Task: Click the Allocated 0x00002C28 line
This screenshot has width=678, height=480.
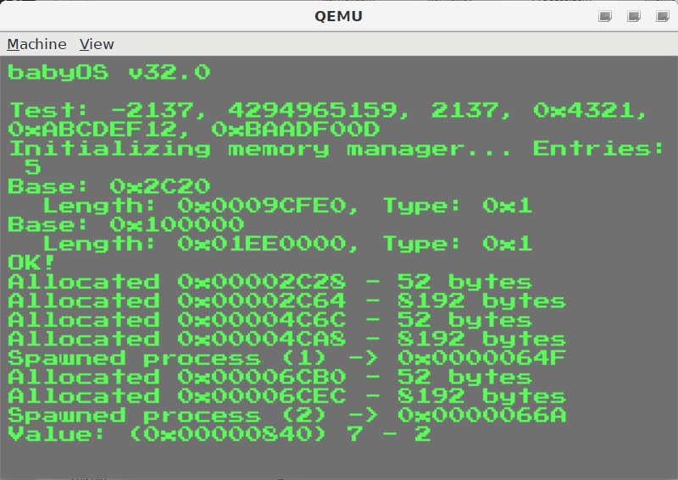Action: coord(270,282)
